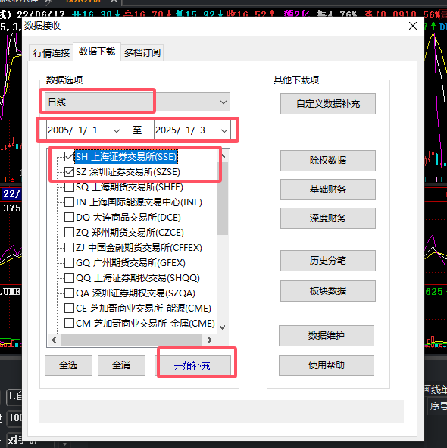Check QQ 上海证券期权交易(SHQQ)

click(69, 277)
